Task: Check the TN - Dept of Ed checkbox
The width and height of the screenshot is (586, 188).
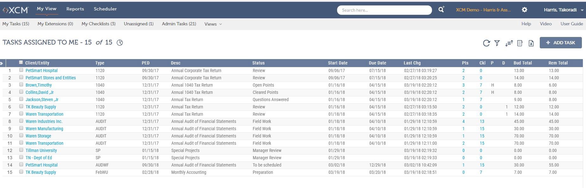Action: [21, 157]
